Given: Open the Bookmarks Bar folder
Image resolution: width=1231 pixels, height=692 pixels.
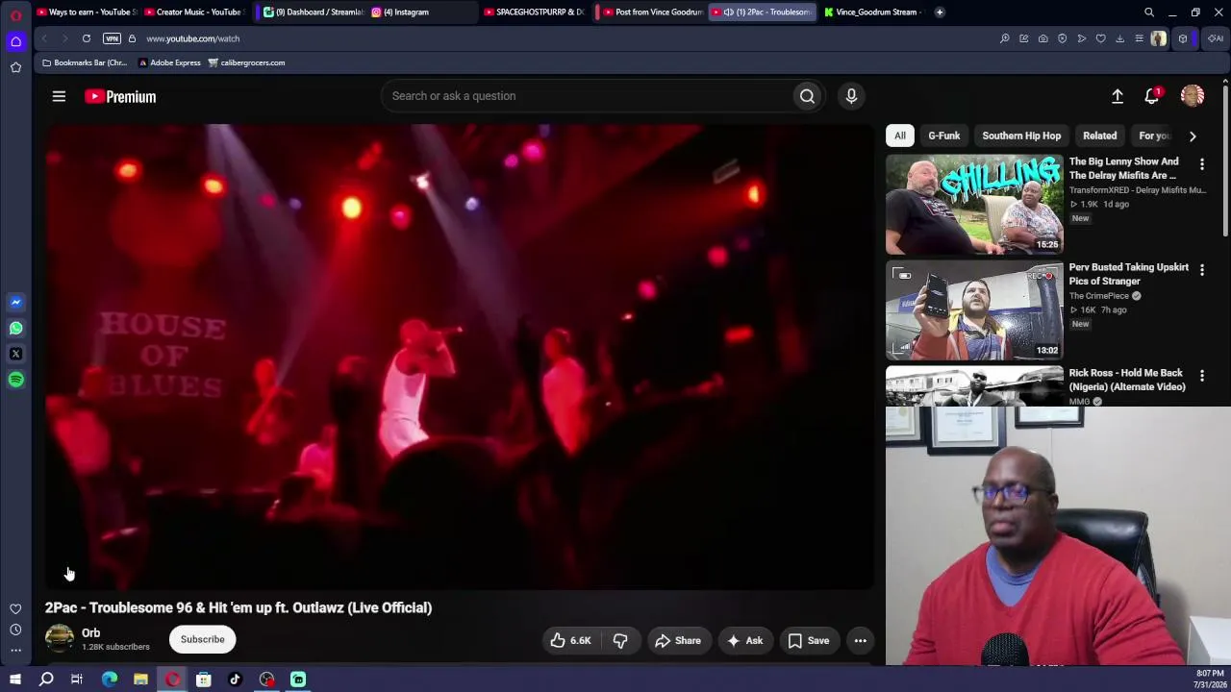Looking at the screenshot, I should point(85,62).
